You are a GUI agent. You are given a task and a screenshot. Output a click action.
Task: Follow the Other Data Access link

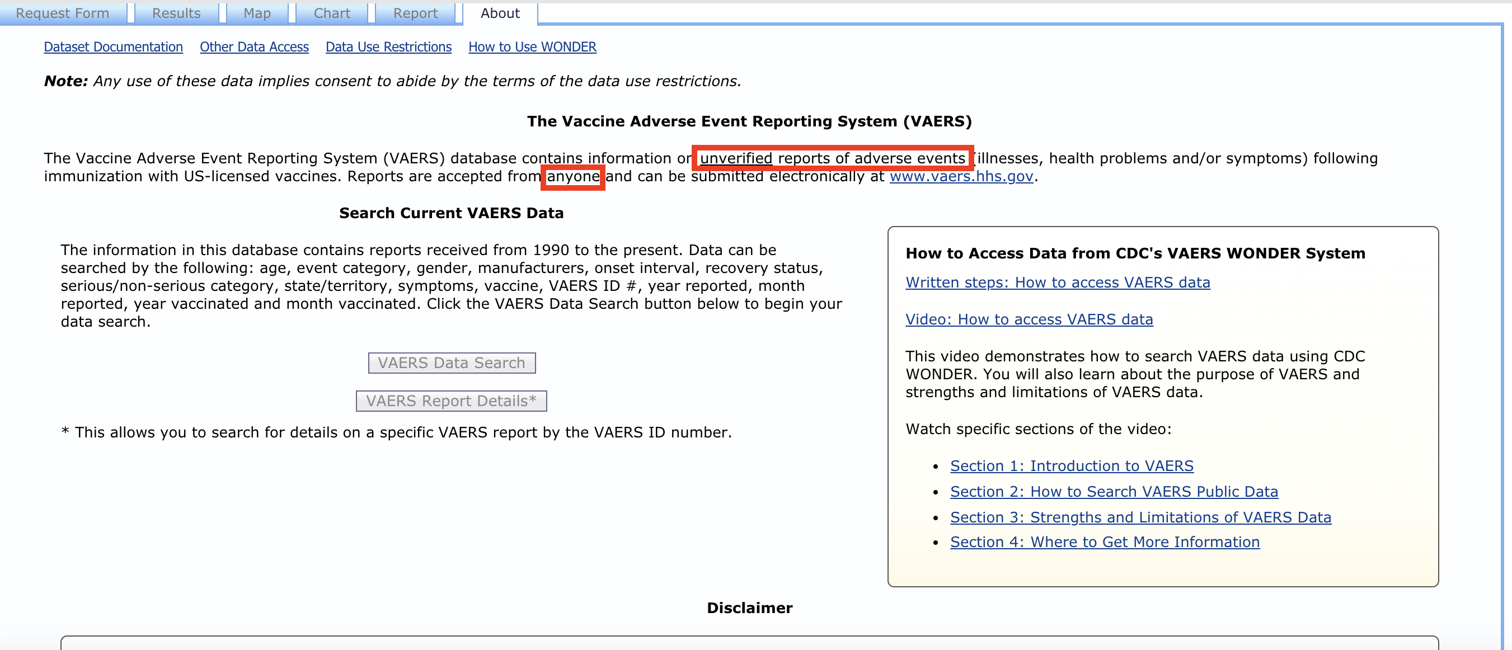click(x=253, y=47)
